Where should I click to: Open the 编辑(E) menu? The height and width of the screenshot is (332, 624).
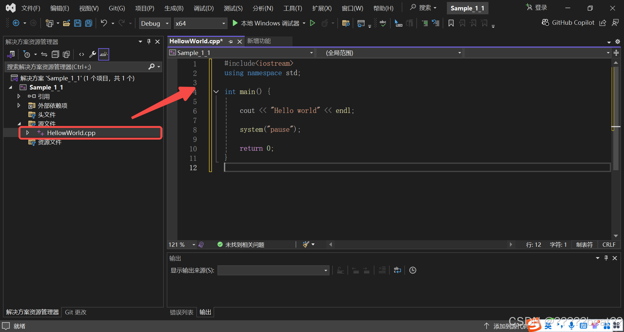tap(59, 8)
